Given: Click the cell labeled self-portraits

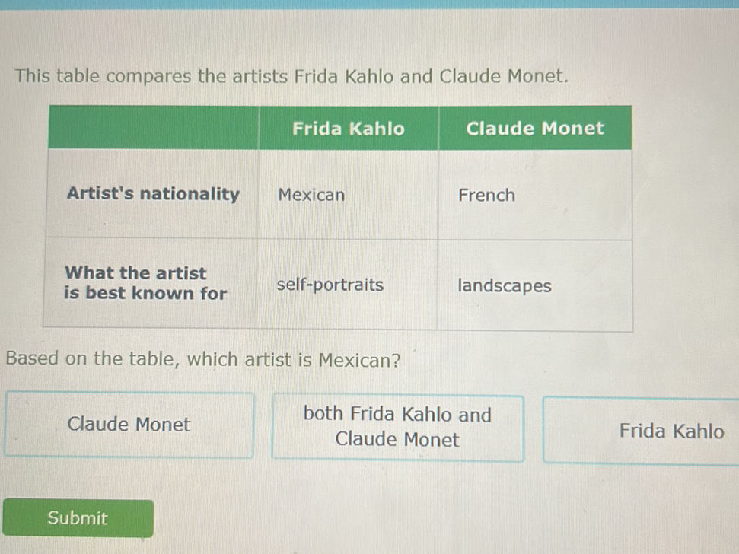Looking at the screenshot, I should (330, 285).
